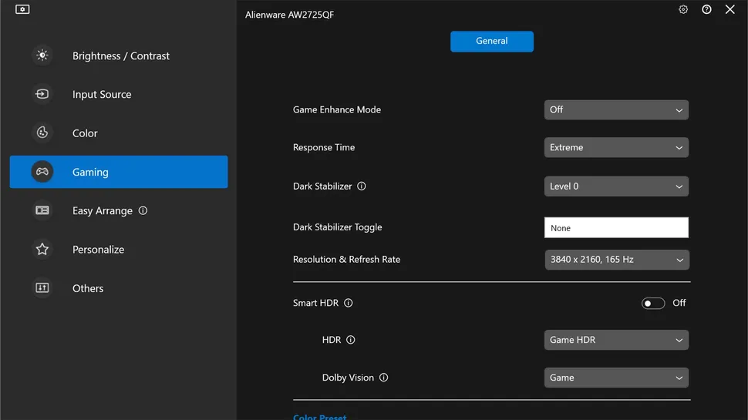
Task: Open the Game Enhance Mode dropdown
Action: coord(616,110)
